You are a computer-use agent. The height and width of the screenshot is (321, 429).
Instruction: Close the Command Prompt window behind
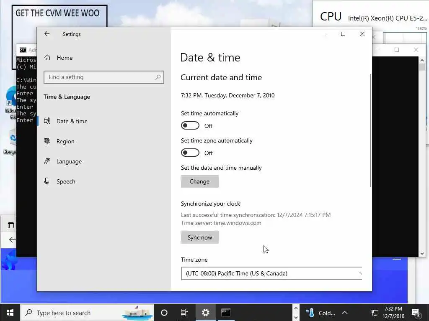[416, 50]
